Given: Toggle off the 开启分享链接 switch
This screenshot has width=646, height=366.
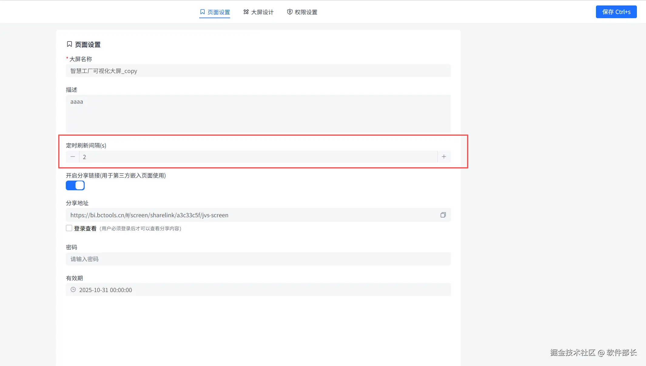Looking at the screenshot, I should tap(75, 185).
